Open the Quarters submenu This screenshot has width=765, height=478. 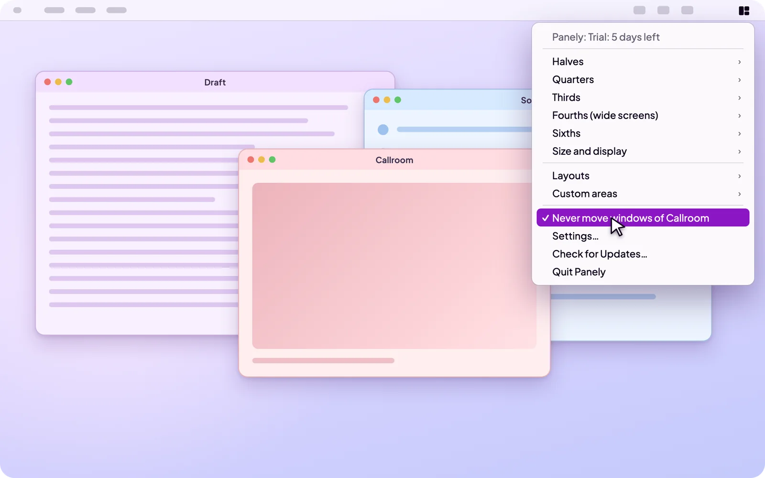643,80
